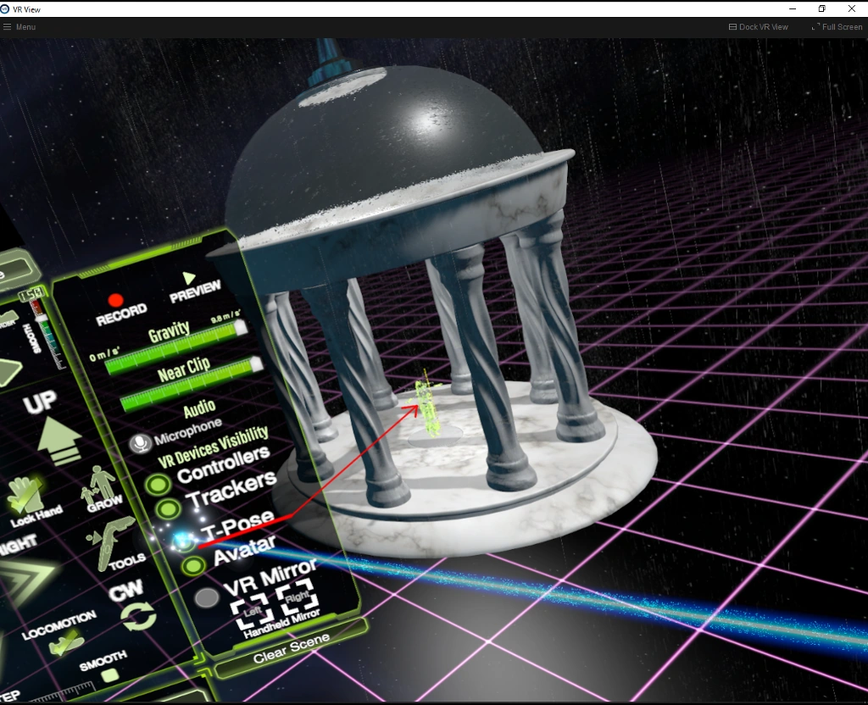This screenshot has width=868, height=705.
Task: Open the Menu text item
Action: [25, 26]
